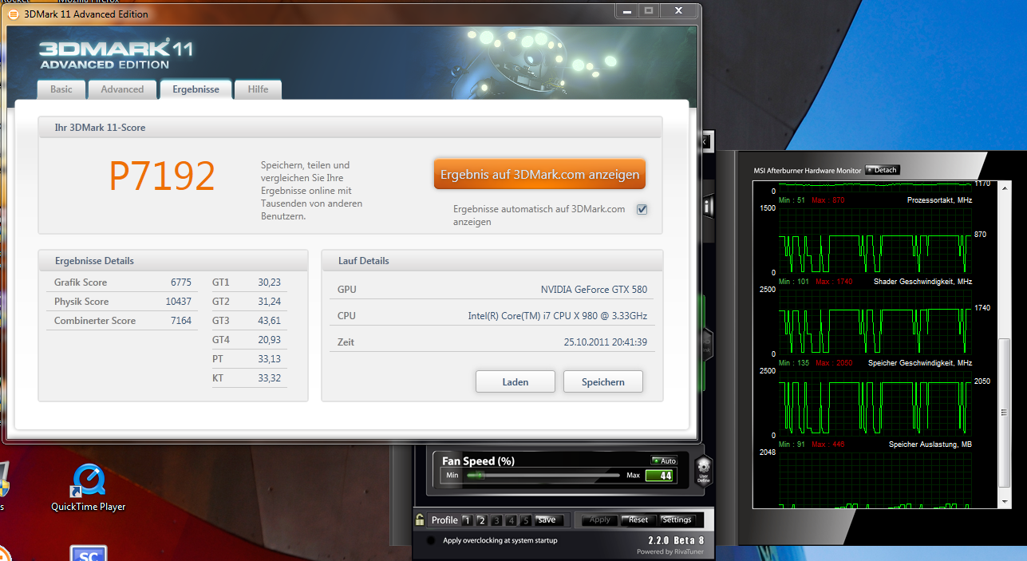Click the Laden button
Screen dimensions: 1027x561
click(515, 381)
